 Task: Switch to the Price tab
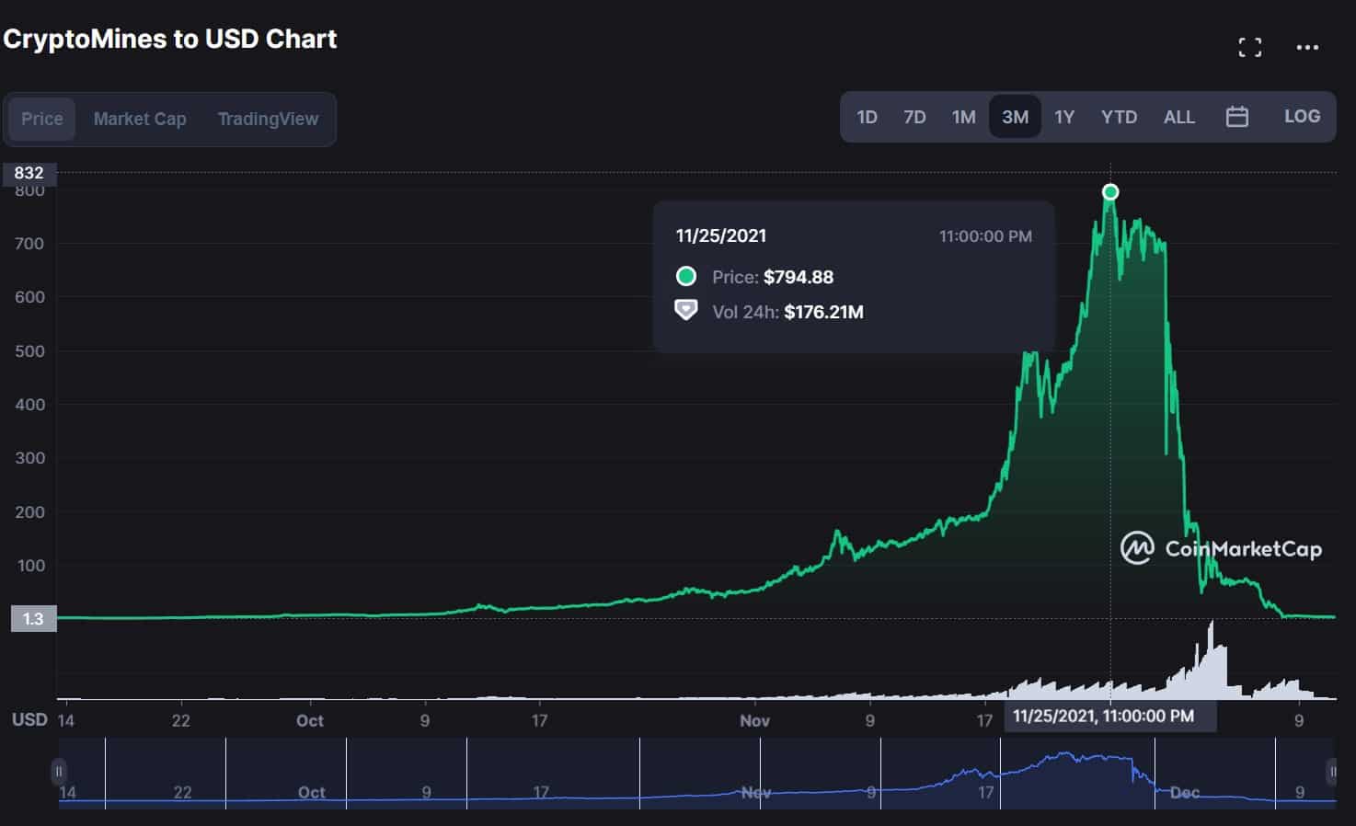tap(42, 119)
